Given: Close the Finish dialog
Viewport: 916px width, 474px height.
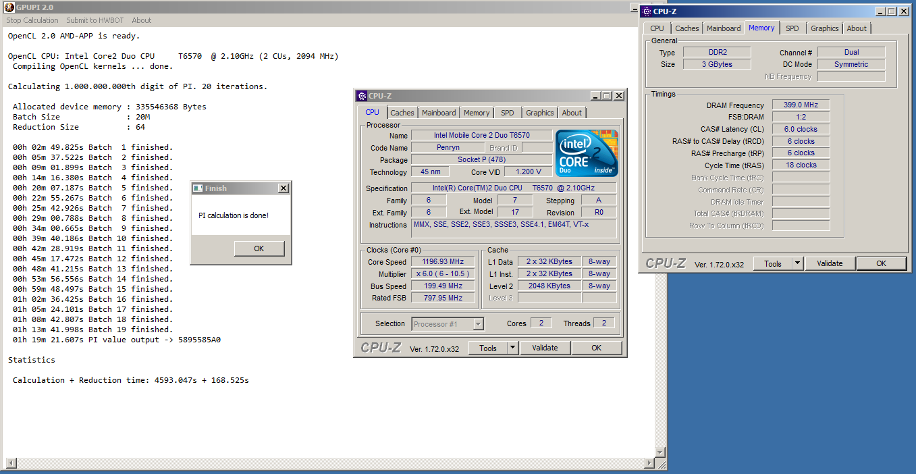Looking at the screenshot, I should [x=283, y=188].
